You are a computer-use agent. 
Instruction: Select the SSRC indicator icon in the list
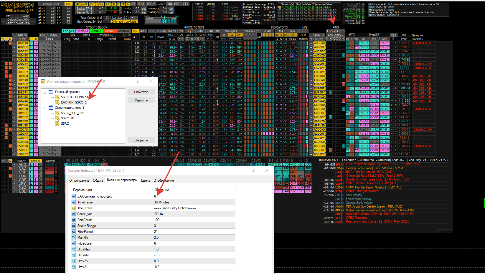[x=57, y=123]
